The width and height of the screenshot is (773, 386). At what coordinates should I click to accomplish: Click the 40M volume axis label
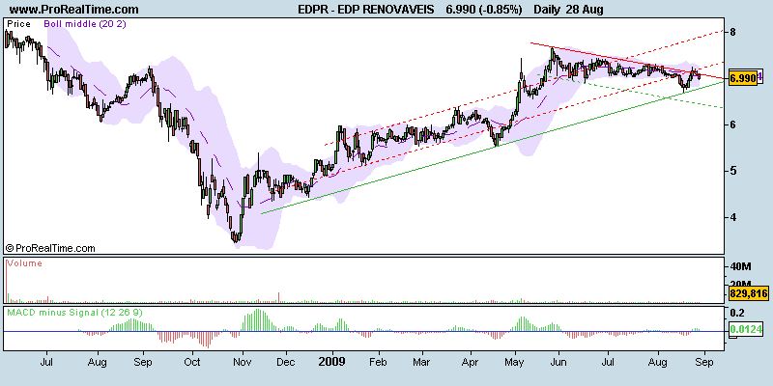pos(740,267)
